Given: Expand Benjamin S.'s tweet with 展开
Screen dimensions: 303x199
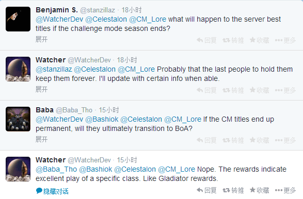Looking at the screenshot, I should point(41,39).
